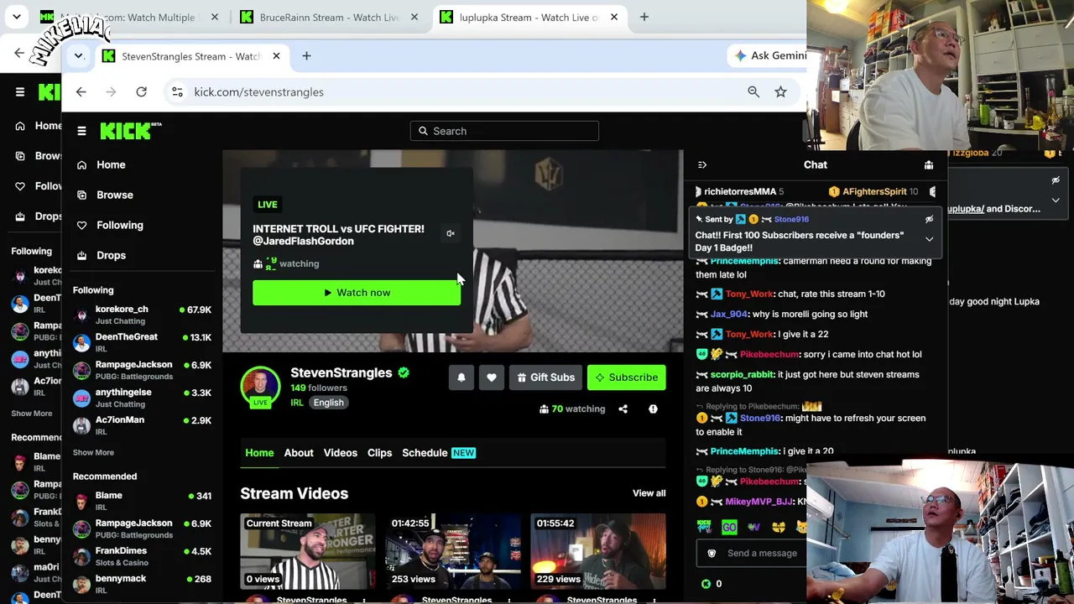Hide the pinned message with the eye icon

pos(929,220)
